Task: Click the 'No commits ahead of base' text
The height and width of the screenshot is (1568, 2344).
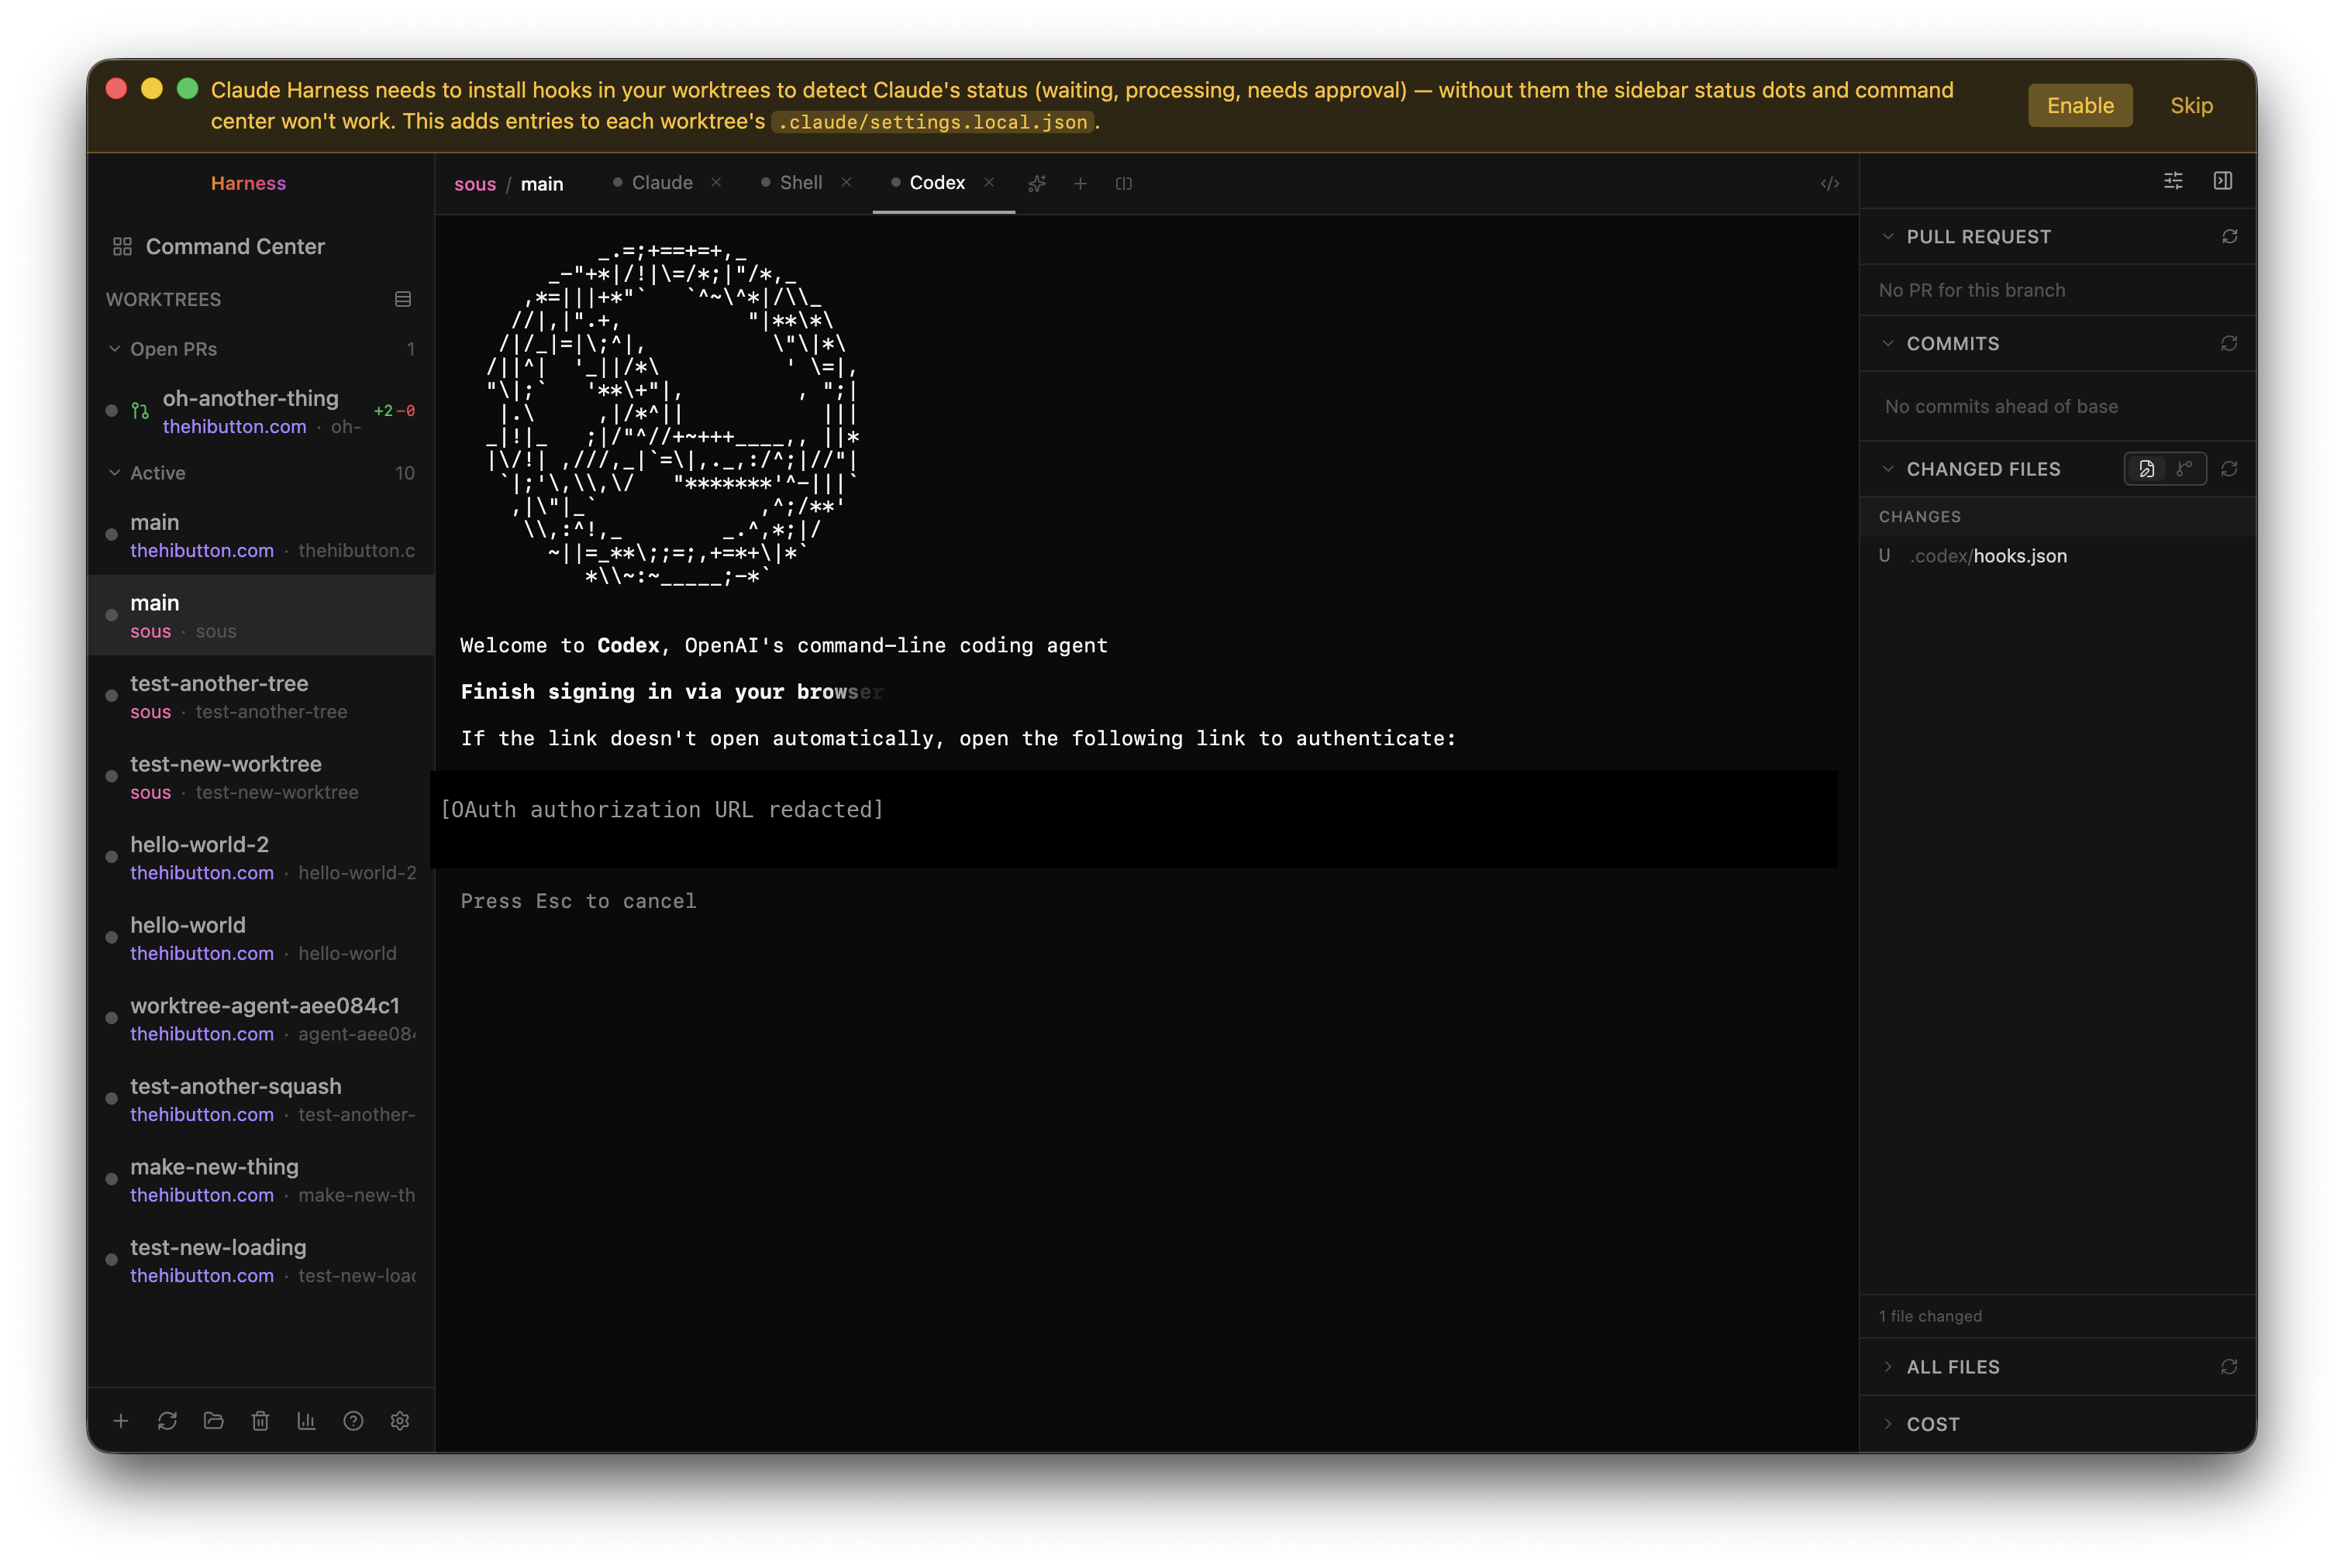Action: click(x=2001, y=406)
